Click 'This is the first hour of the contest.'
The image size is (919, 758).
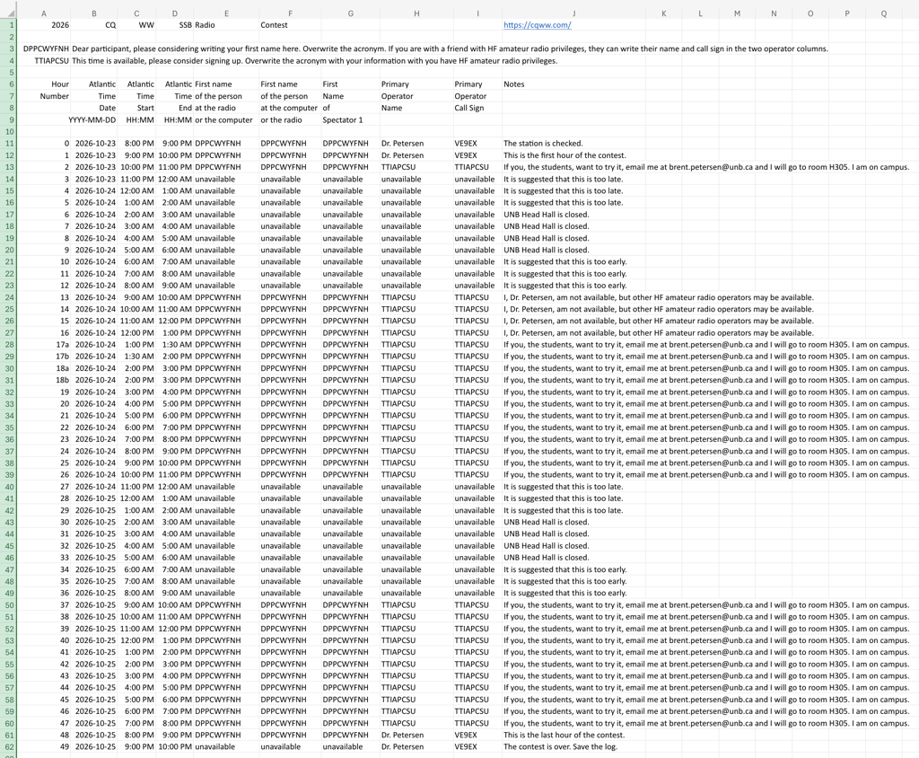tap(565, 155)
